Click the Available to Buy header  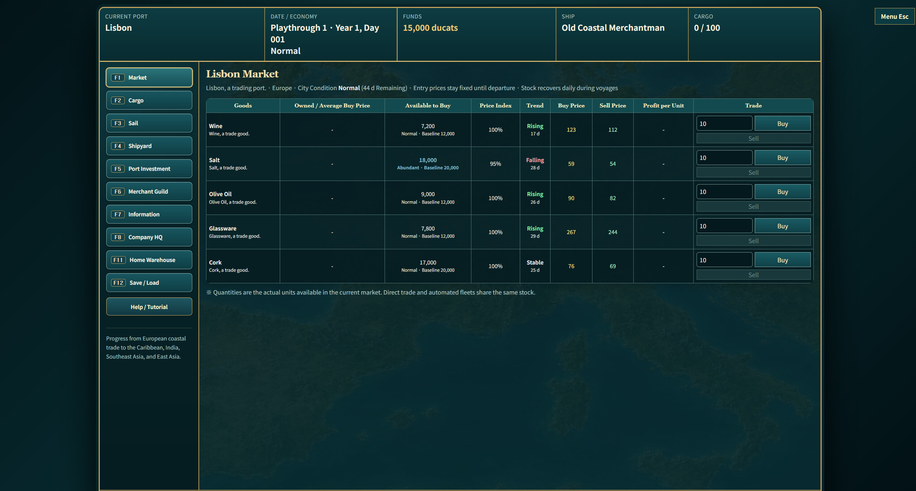(428, 106)
